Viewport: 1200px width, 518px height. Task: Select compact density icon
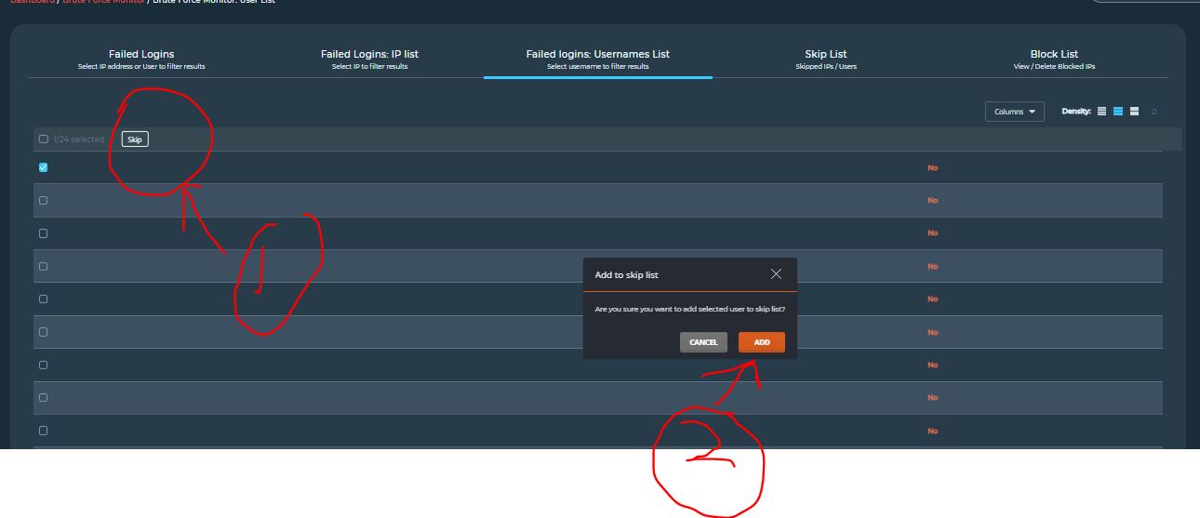1102,112
